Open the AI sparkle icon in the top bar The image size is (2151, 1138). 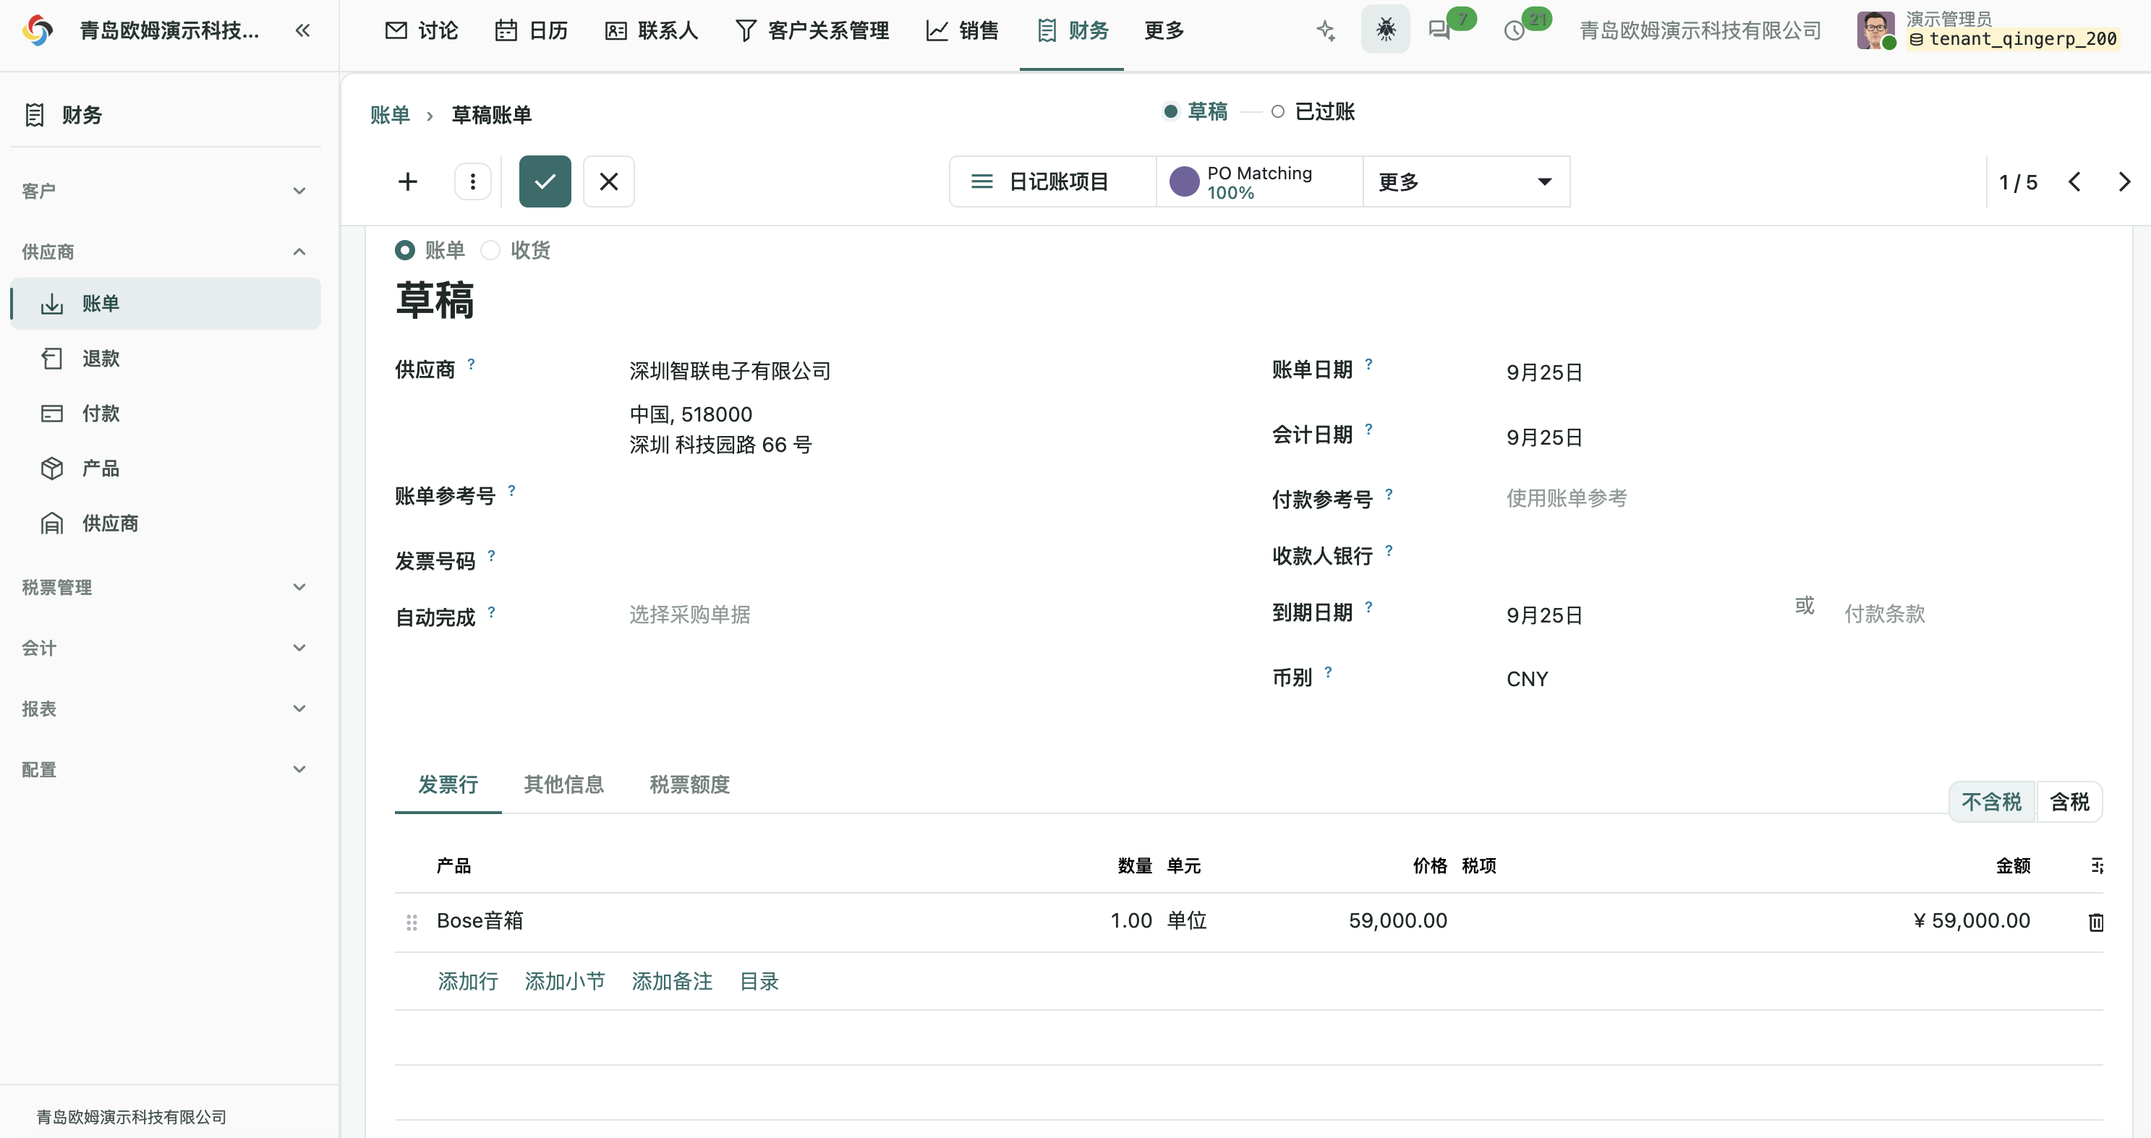[1326, 31]
